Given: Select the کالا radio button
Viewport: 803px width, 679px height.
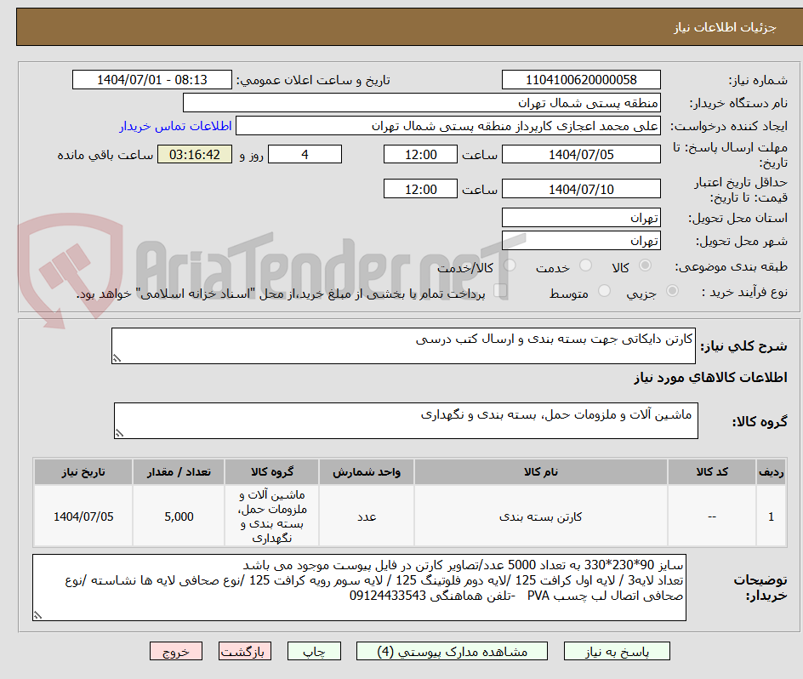Looking at the screenshot, I should [646, 265].
